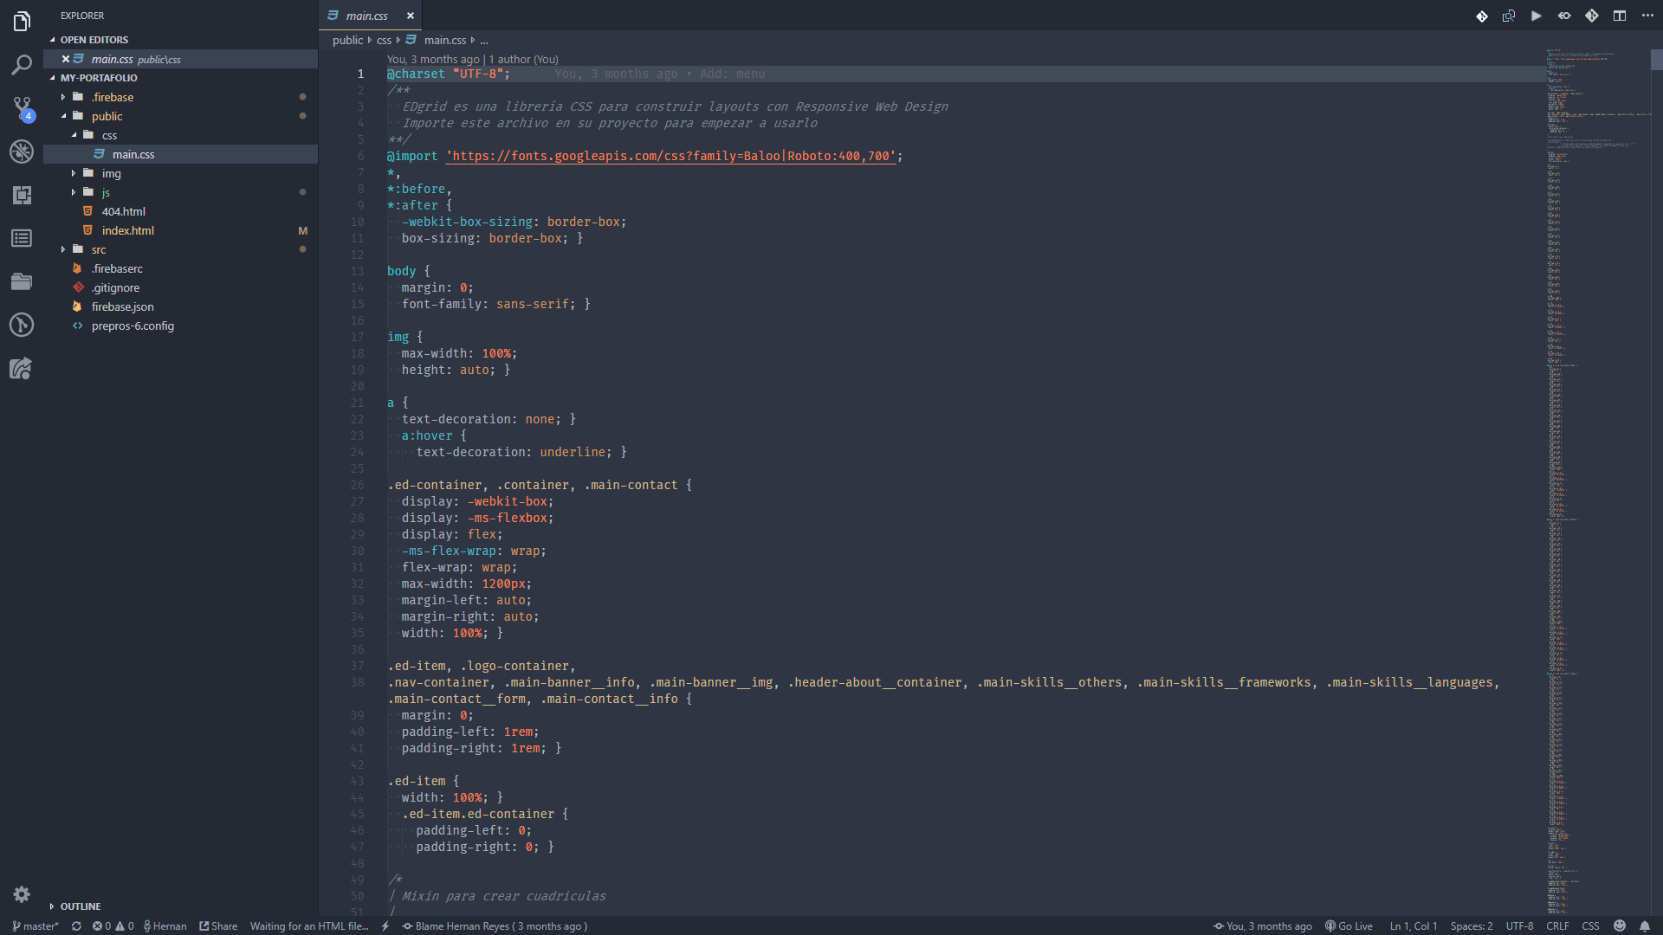
Task: Click the master branch indicator
Action: pyautogui.click(x=36, y=925)
